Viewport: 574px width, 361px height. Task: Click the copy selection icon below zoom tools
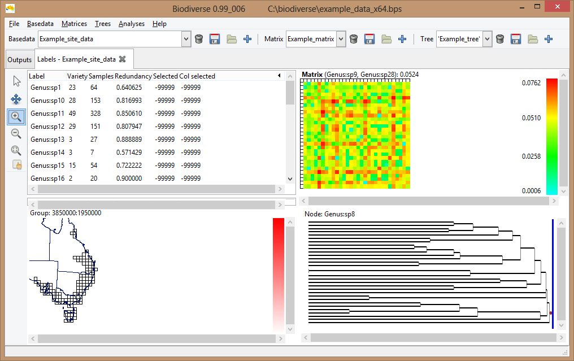[x=16, y=164]
